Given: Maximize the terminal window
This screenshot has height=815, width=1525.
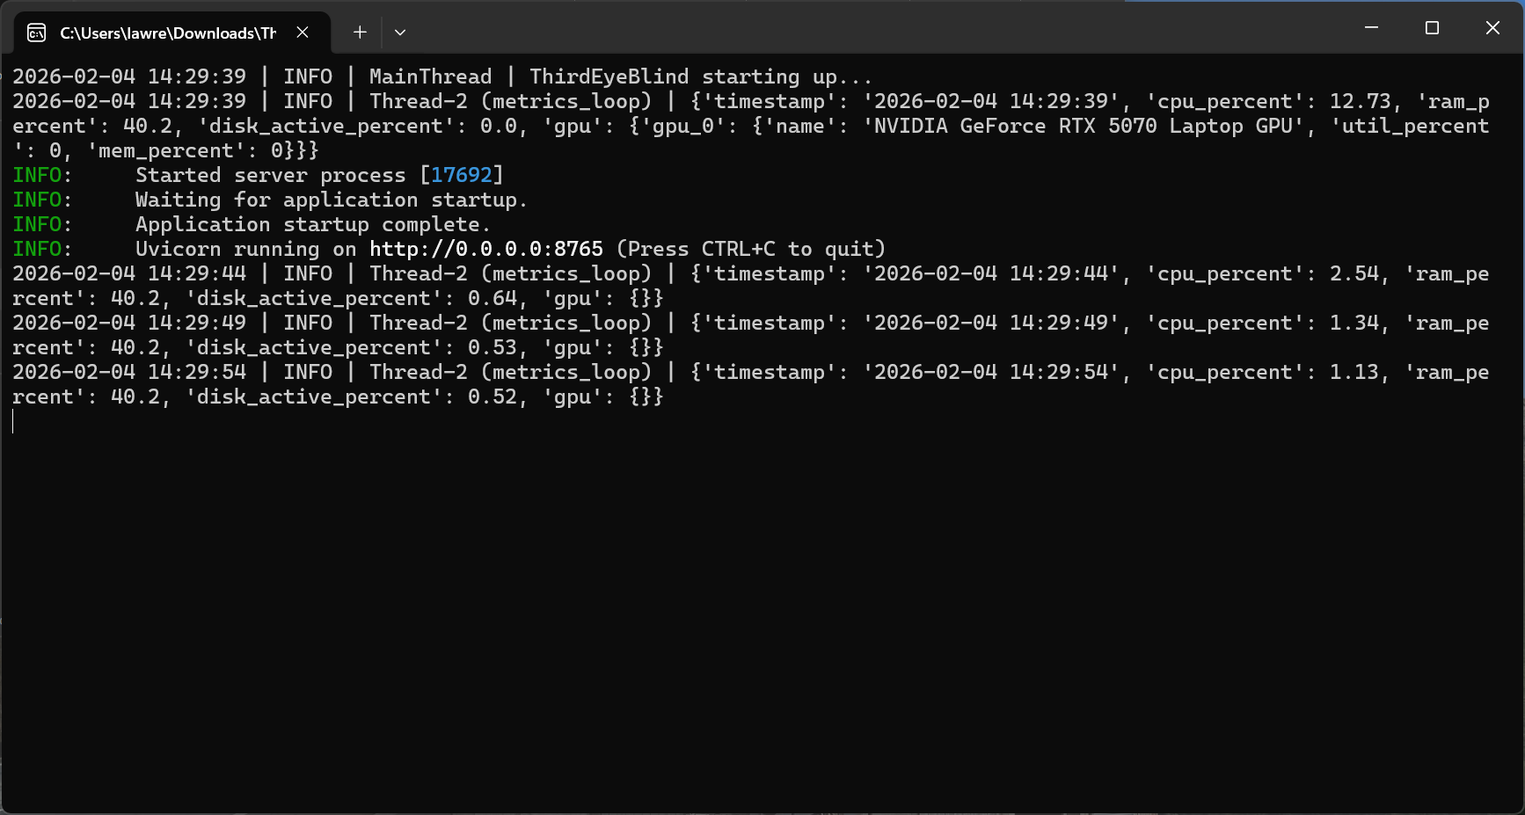Looking at the screenshot, I should (x=1432, y=28).
